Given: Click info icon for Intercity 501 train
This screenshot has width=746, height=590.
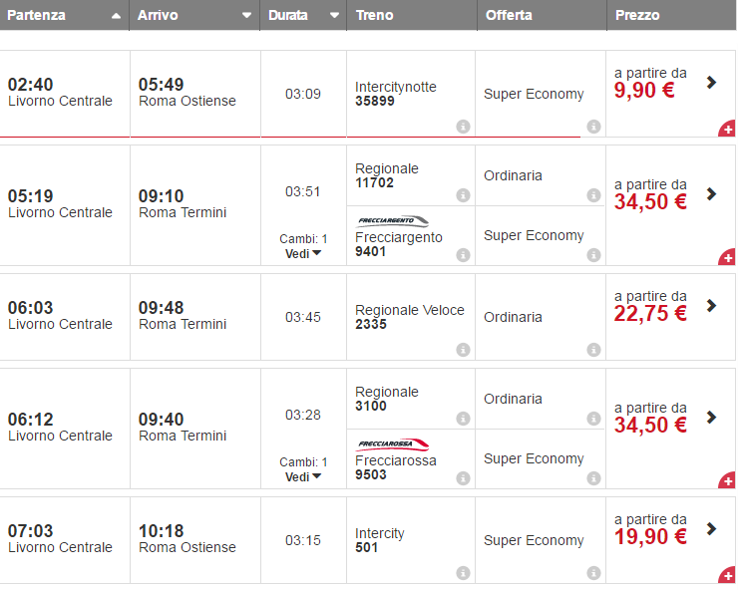Looking at the screenshot, I should pyautogui.click(x=463, y=573).
